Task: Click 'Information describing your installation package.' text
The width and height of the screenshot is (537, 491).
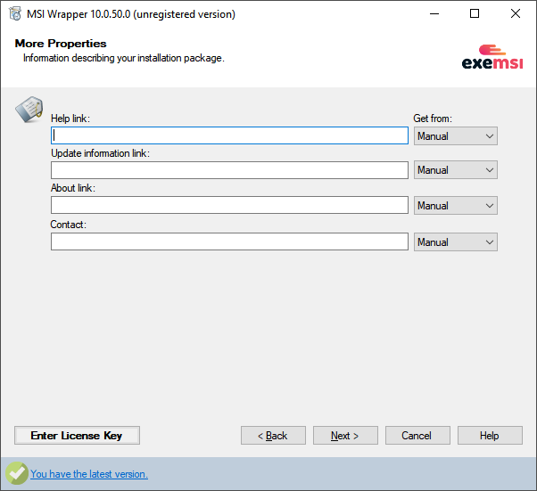Action: click(x=124, y=58)
